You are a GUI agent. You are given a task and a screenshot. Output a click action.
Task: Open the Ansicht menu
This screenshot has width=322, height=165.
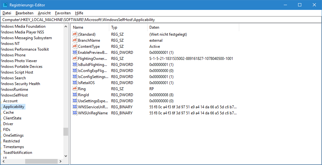tap(44, 13)
